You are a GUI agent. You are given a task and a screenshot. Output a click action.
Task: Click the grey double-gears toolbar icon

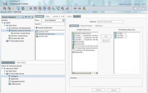(9, 8)
